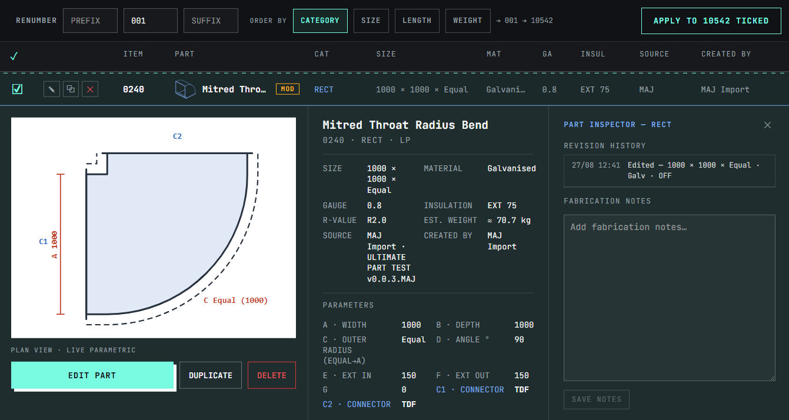Click the duplicate icon on row 0240
Viewport: 789px width, 420px height.
tap(71, 89)
